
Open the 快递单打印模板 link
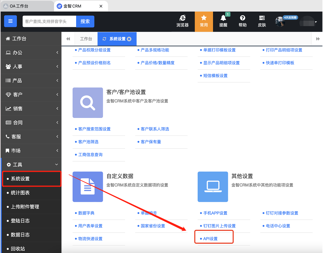pyautogui.click(x=280, y=63)
